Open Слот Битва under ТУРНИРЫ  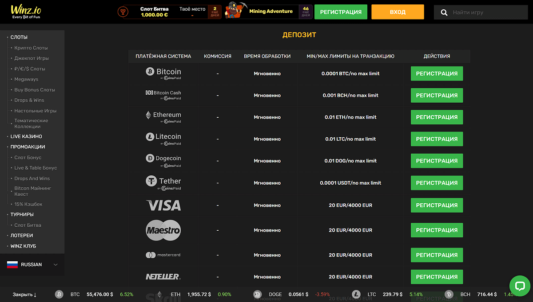28,225
